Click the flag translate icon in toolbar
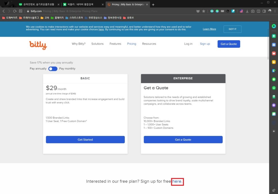The image size is (278, 194). pyautogui.click(x=241, y=11)
